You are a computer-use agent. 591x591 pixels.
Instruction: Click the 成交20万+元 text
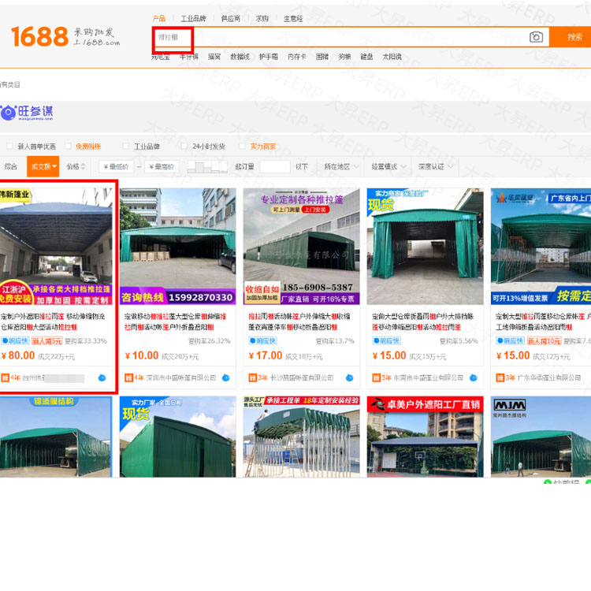pyautogui.click(x=180, y=356)
